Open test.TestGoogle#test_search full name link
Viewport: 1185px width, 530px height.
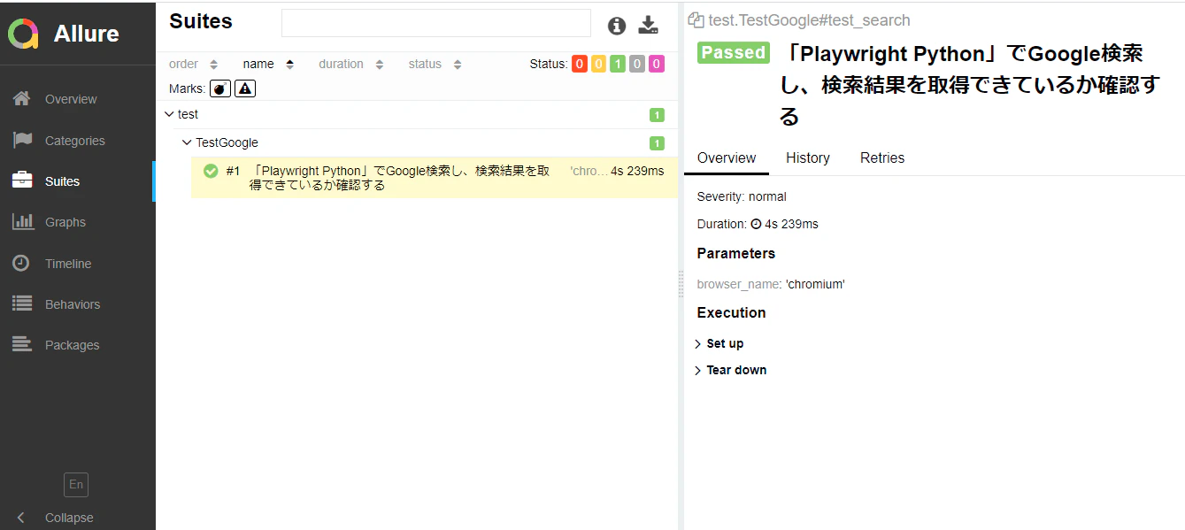[809, 20]
